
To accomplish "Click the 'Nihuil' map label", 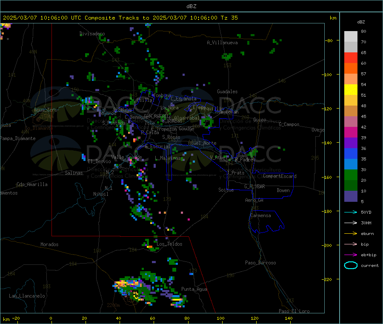I will pyautogui.click(x=100, y=194).
